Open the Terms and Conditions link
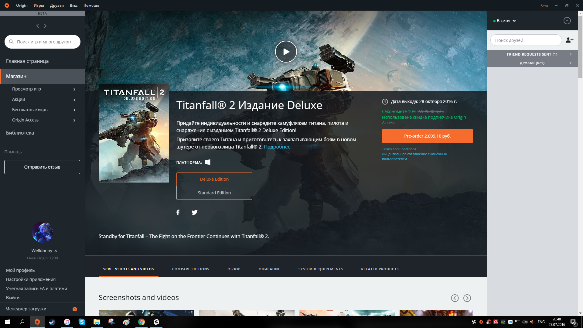Image resolution: width=583 pixels, height=328 pixels. pyautogui.click(x=399, y=149)
